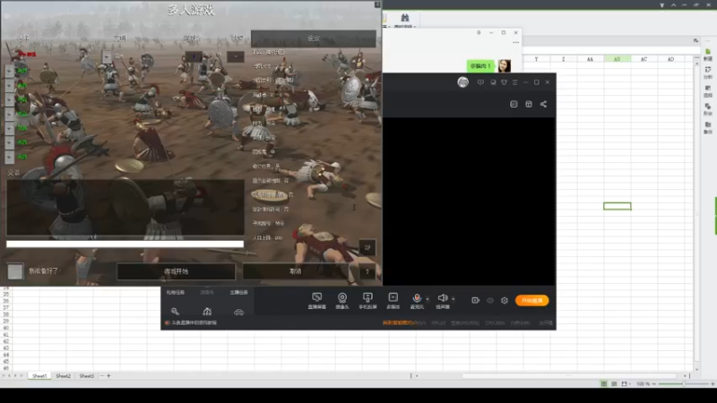Open speaker device dropdown arrow
717x403 pixels.
pyautogui.click(x=454, y=299)
